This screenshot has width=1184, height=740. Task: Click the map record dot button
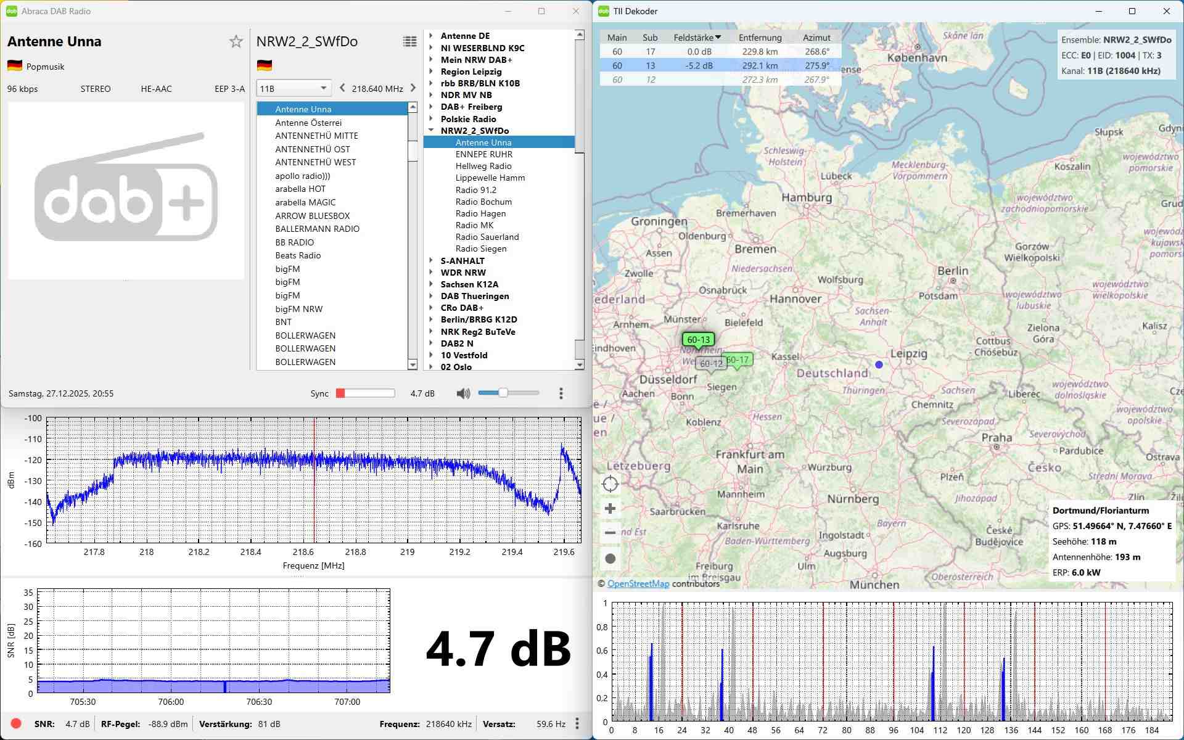(x=610, y=559)
